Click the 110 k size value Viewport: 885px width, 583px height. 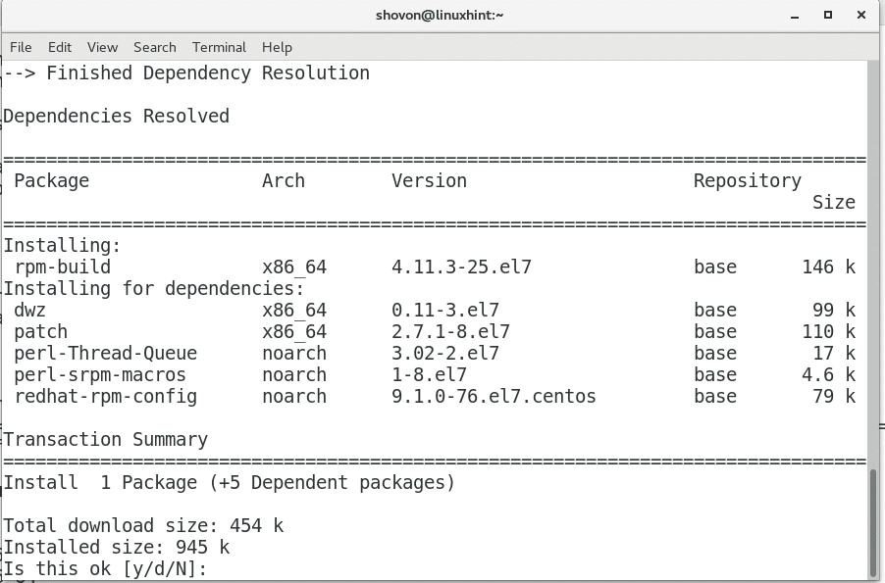tap(828, 331)
